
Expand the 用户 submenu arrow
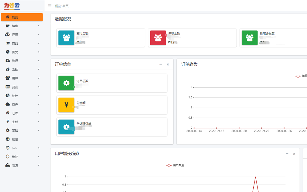tap(39, 78)
